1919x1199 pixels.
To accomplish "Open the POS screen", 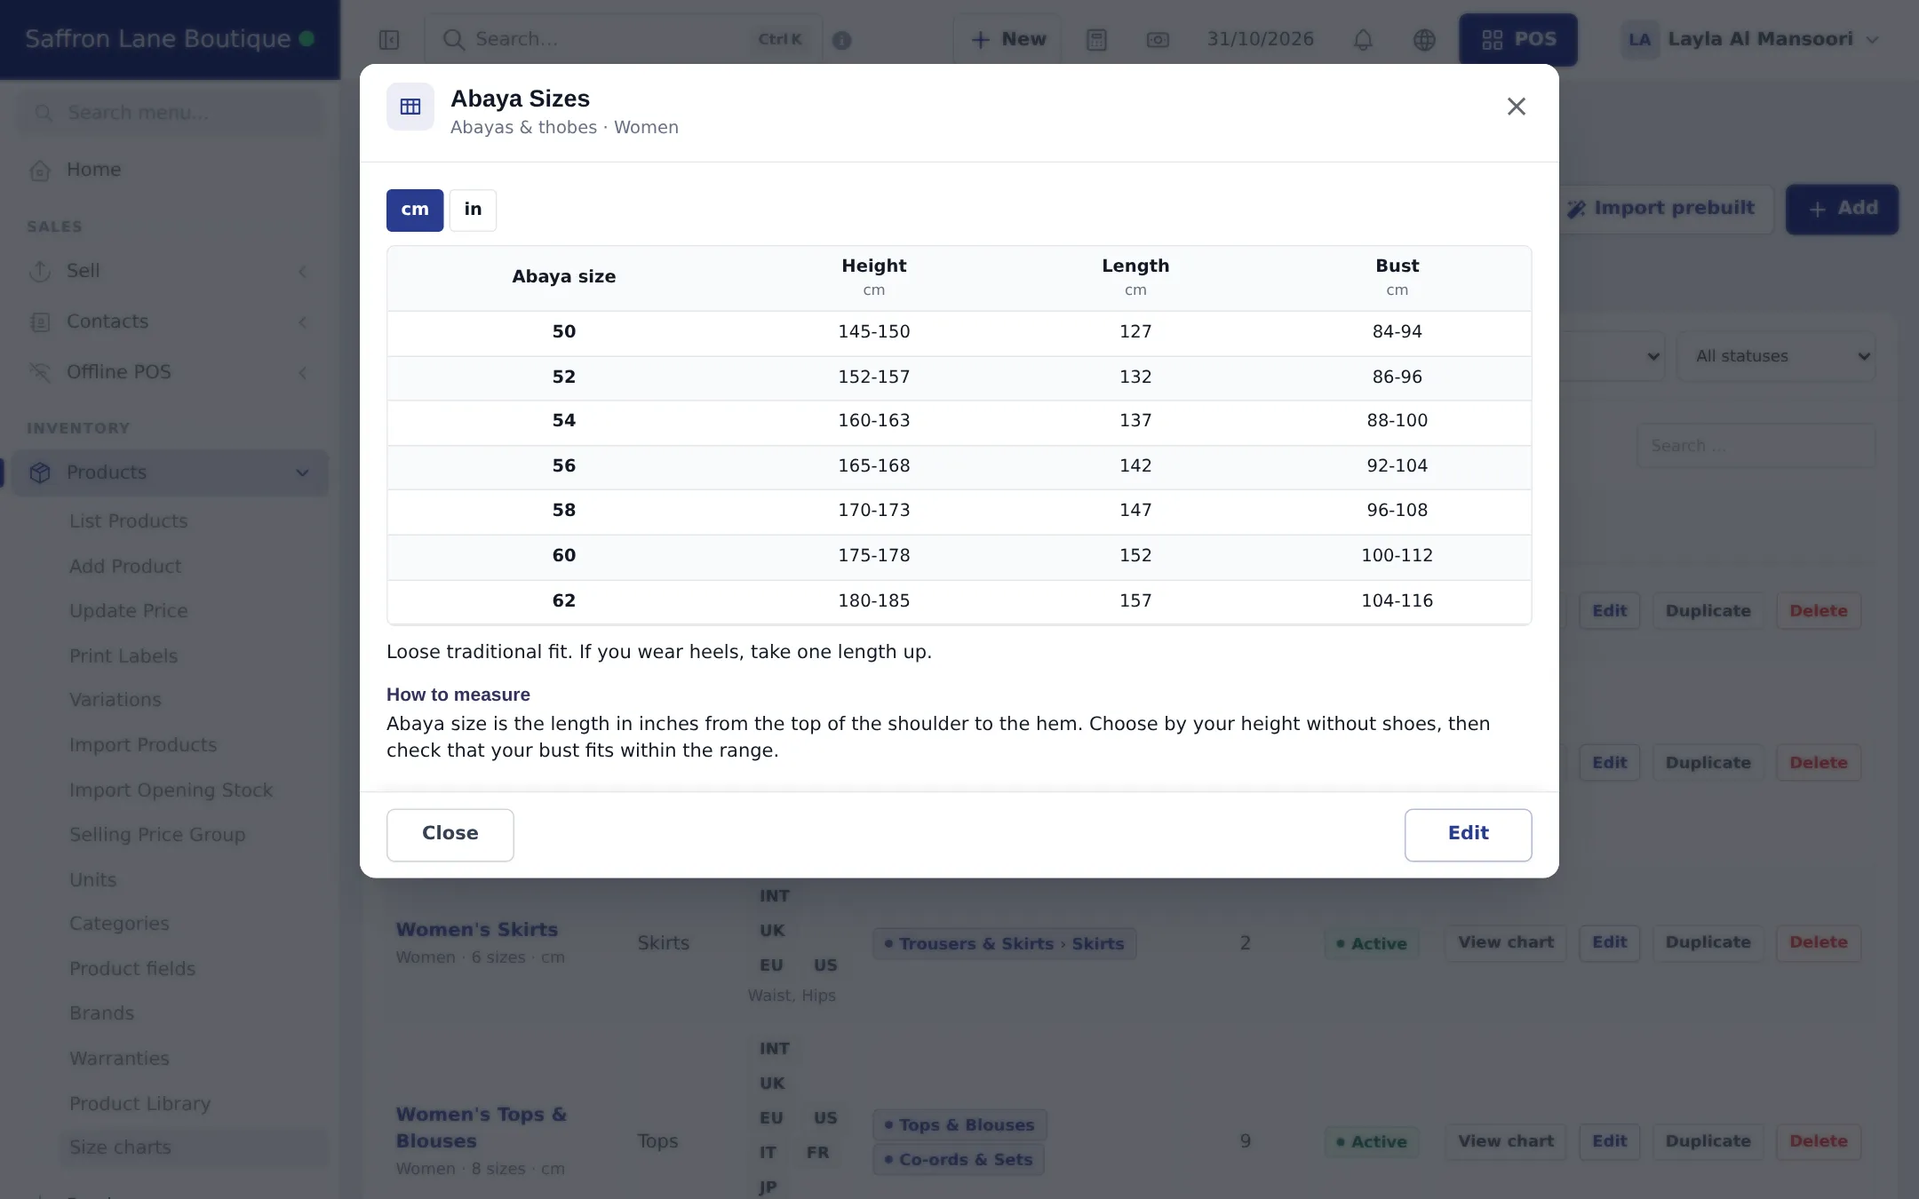I will tap(1518, 40).
